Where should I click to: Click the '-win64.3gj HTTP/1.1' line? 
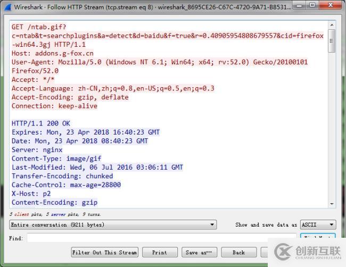[x=48, y=45]
